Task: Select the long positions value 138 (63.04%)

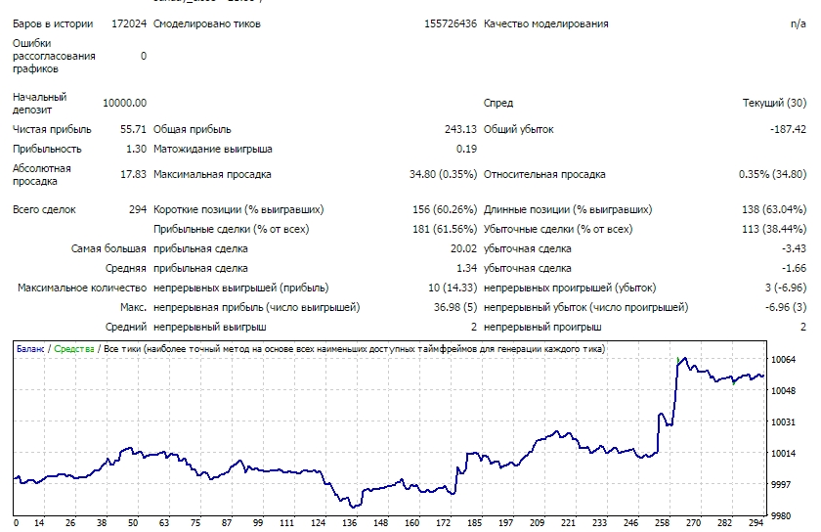Action: tap(774, 209)
